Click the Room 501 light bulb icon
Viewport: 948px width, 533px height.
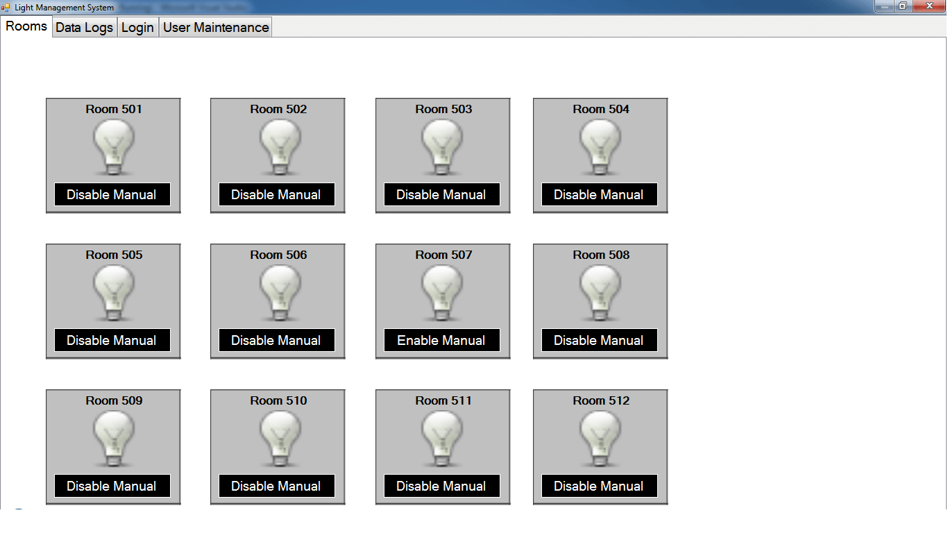[x=113, y=147]
